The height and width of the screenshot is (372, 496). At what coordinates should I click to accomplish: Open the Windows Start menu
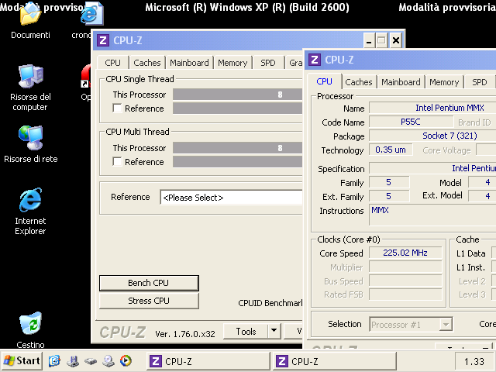[22, 360]
